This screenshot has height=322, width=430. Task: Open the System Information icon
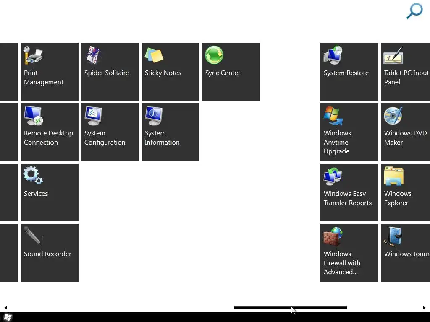(x=154, y=116)
